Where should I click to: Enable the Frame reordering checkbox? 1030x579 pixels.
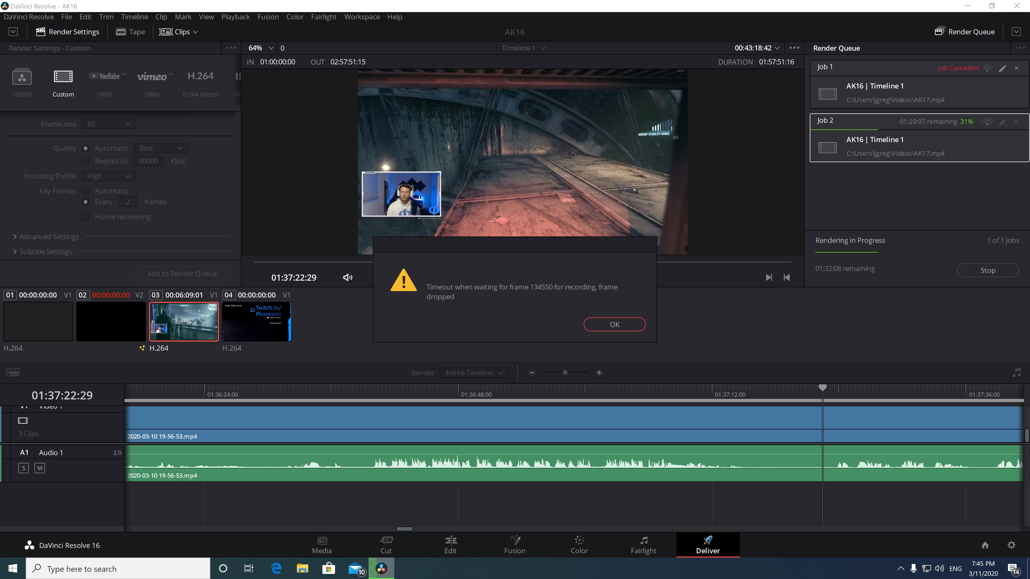point(86,217)
